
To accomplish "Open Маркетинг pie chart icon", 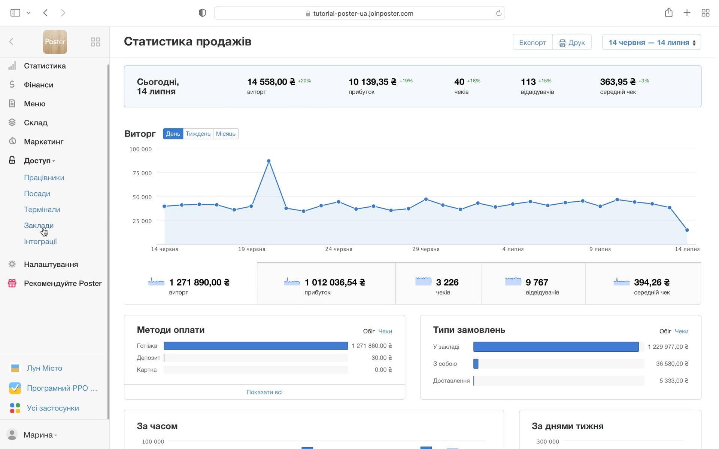I will point(12,141).
